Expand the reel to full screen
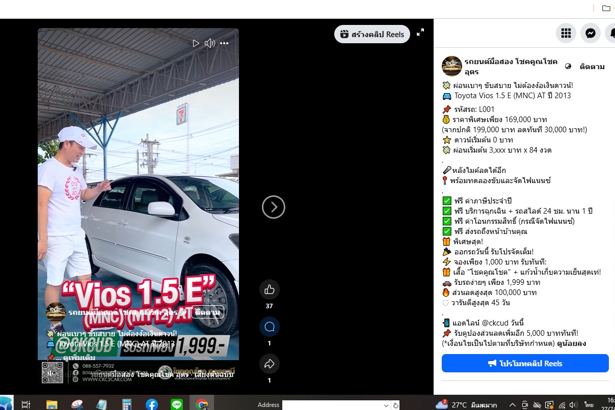 (x=420, y=32)
